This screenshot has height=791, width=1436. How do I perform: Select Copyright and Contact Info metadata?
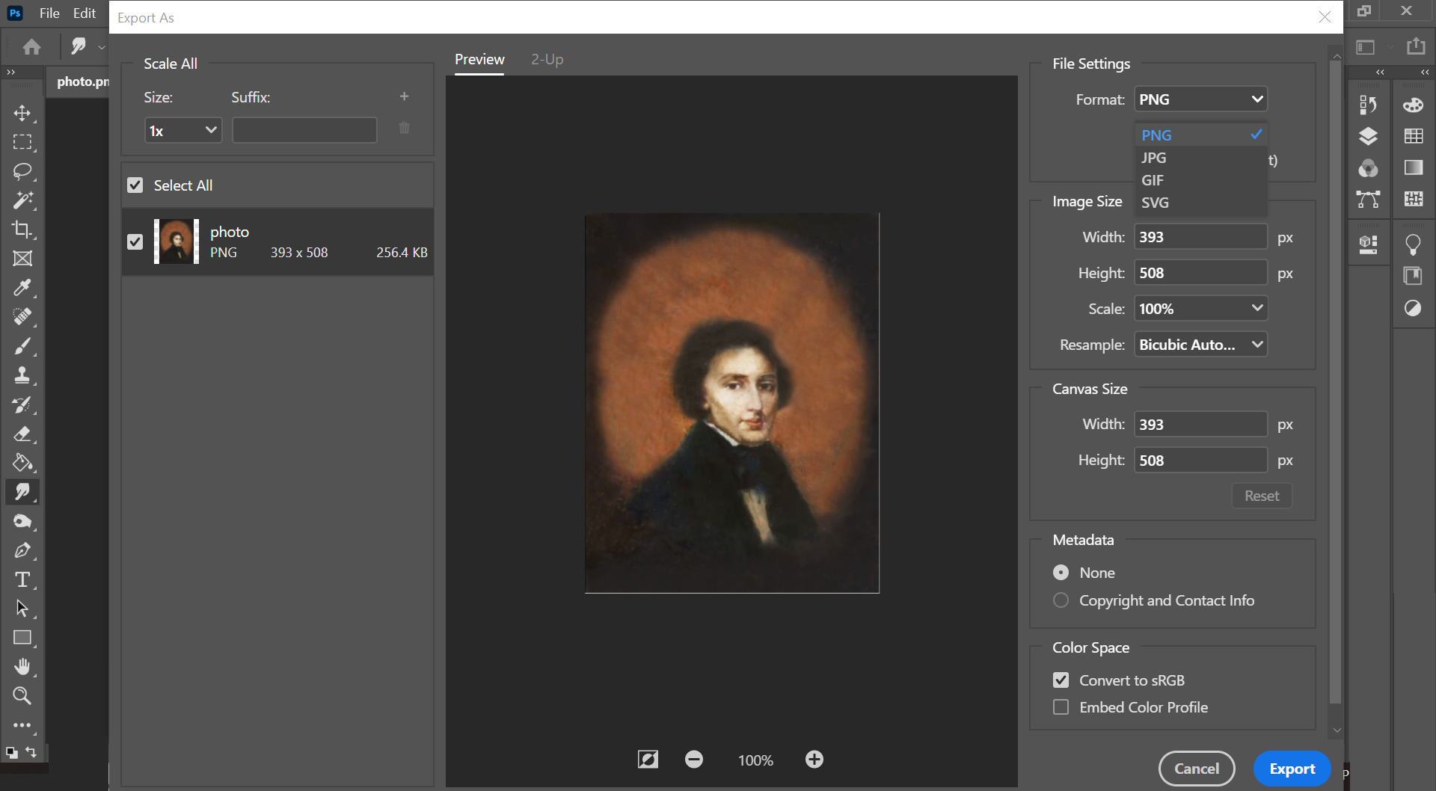pyautogui.click(x=1061, y=600)
